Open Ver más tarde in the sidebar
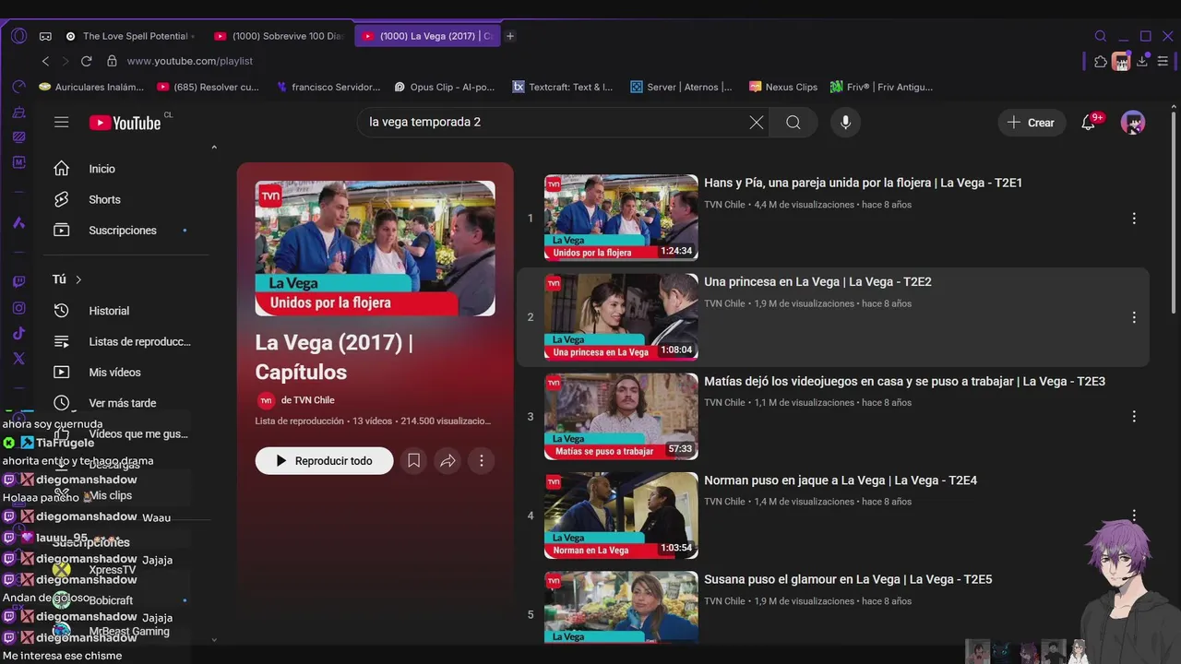This screenshot has height=664, width=1181. pyautogui.click(x=123, y=403)
